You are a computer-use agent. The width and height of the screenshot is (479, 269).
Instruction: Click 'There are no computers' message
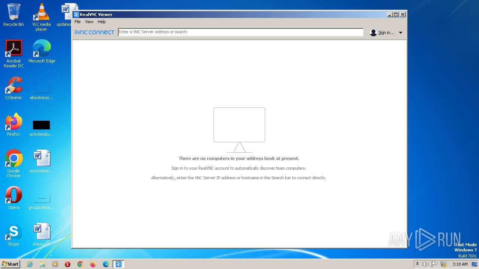tap(239, 158)
